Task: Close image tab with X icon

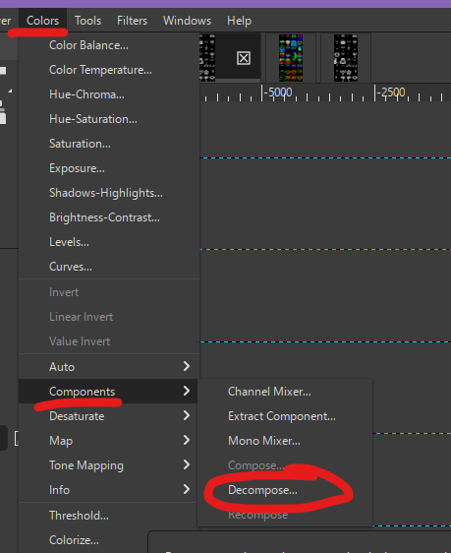Action: point(244,58)
